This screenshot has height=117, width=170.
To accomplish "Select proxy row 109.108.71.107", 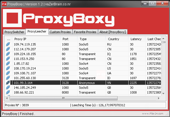I will pos(83,73).
